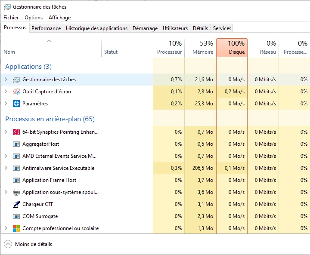
Task: Click the Task Manager title bar icon
Action: 7,7
